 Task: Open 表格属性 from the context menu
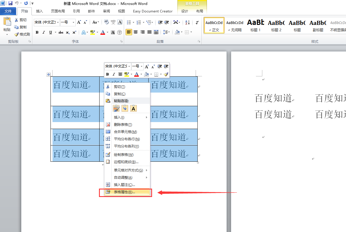[124, 192]
